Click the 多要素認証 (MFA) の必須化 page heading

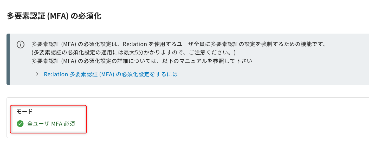(x=54, y=16)
